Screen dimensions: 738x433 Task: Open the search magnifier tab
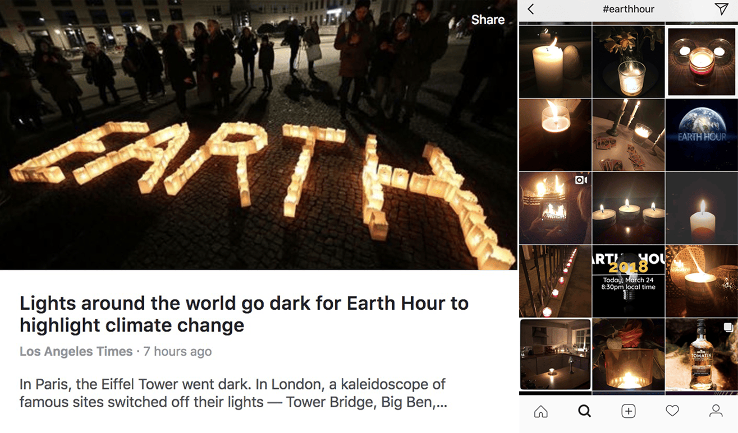coord(584,412)
